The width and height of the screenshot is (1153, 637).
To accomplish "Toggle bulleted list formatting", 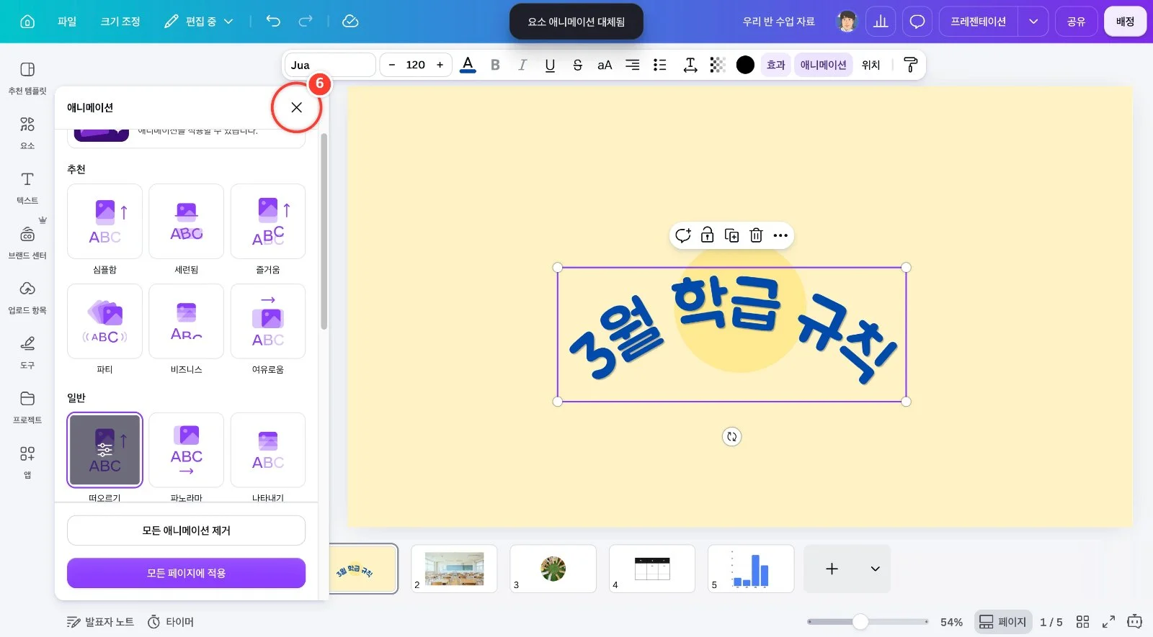I will 659,65.
